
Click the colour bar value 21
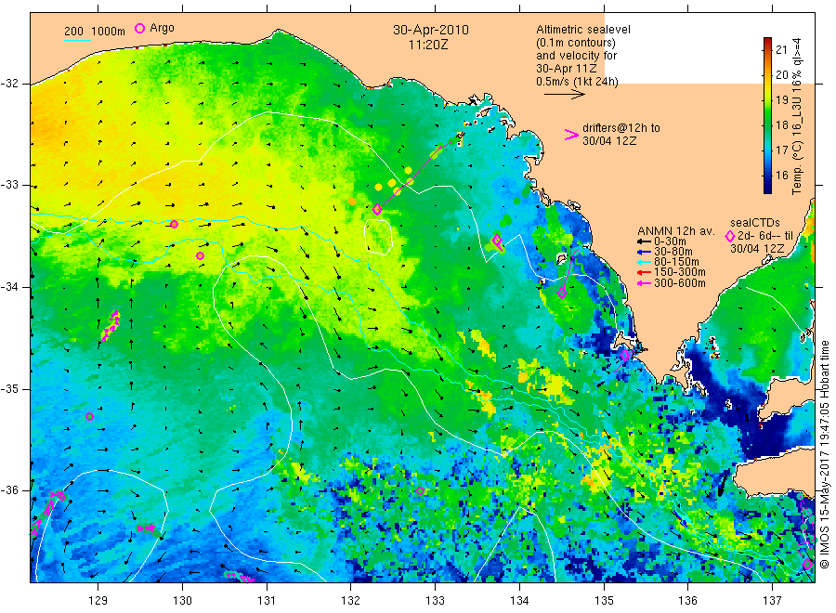click(x=781, y=49)
